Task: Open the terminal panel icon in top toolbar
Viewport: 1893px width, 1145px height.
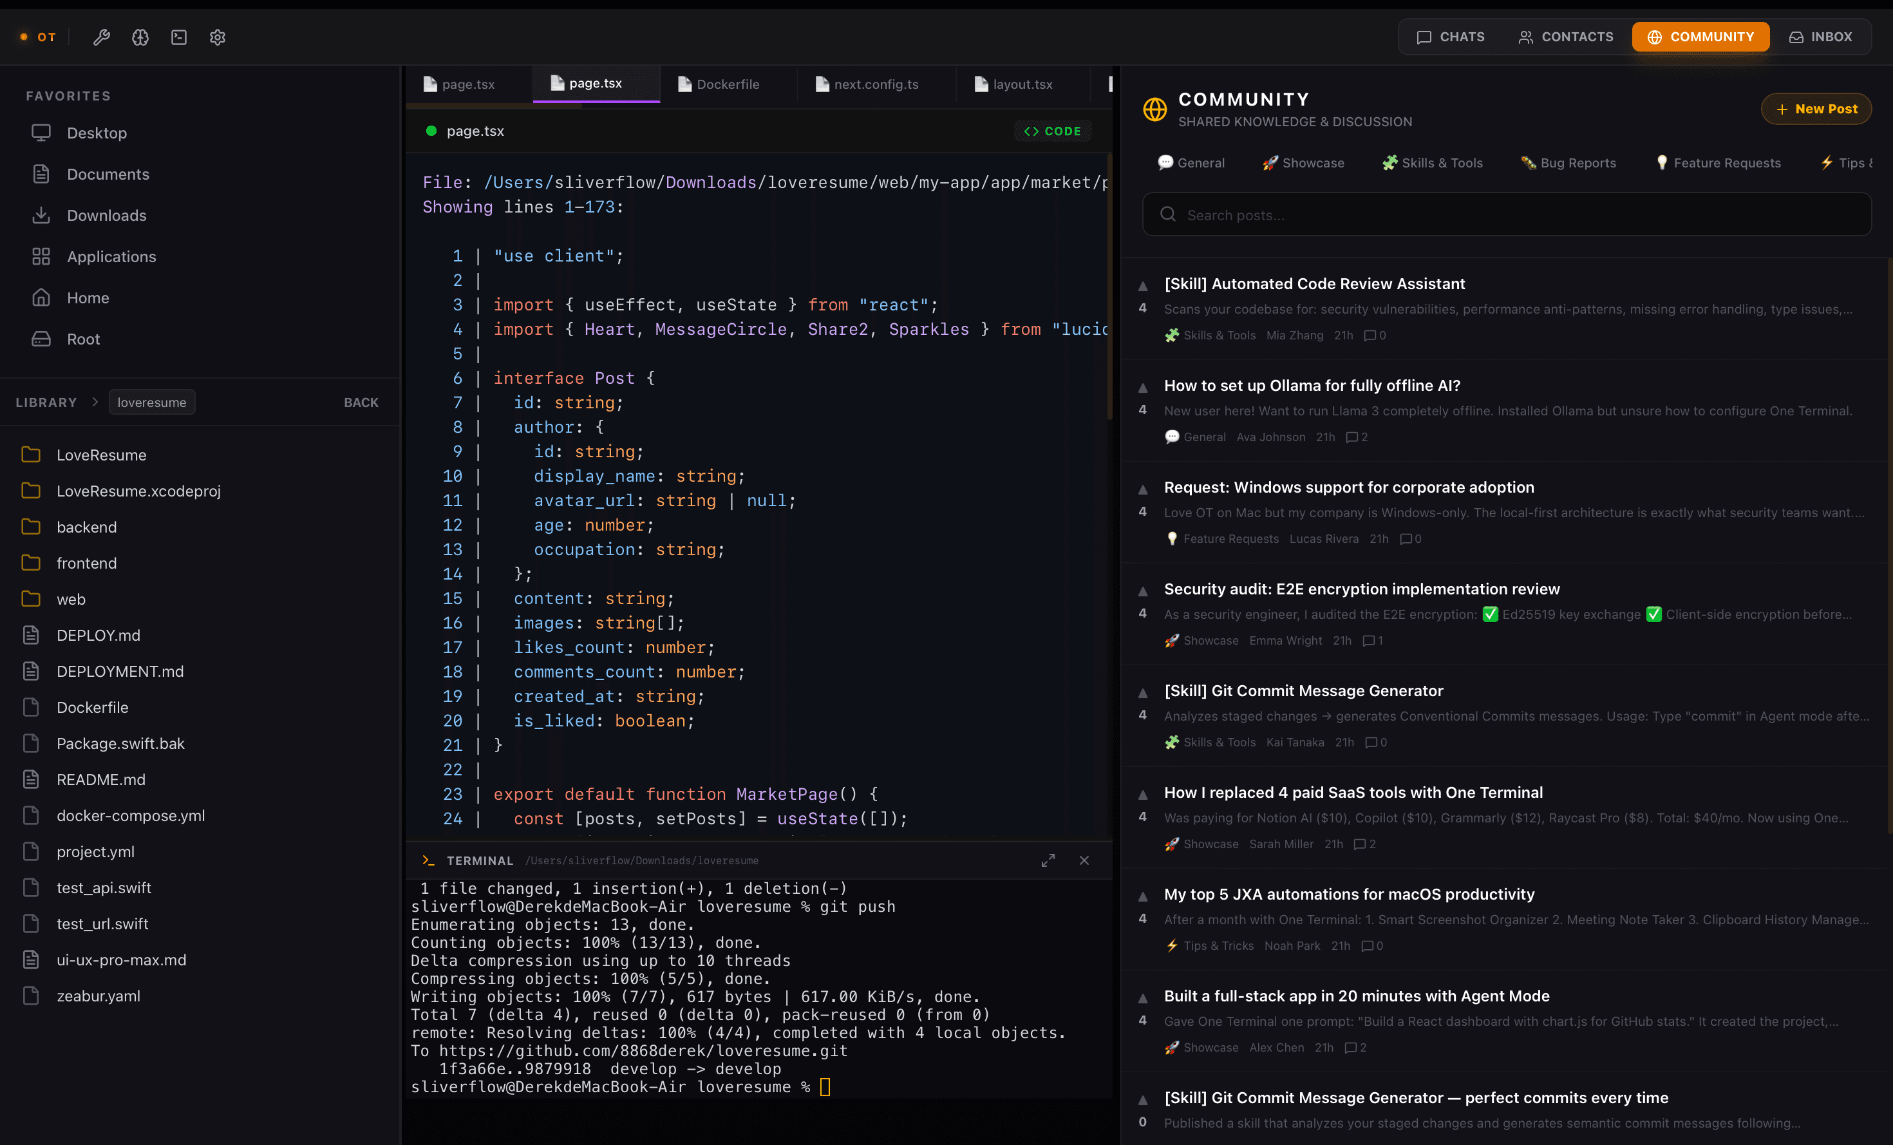Action: [x=179, y=37]
